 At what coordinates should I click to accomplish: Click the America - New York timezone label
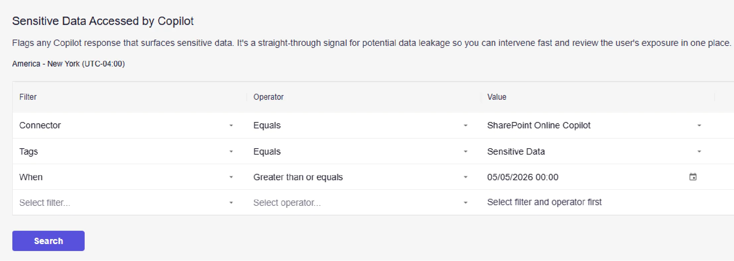[68, 64]
